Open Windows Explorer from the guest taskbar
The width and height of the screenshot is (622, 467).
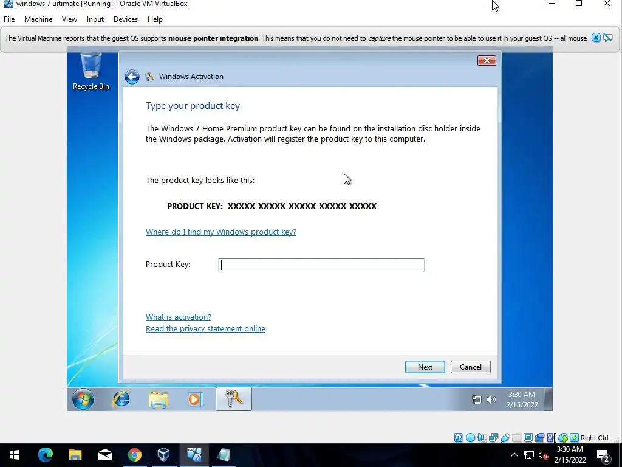[159, 399]
